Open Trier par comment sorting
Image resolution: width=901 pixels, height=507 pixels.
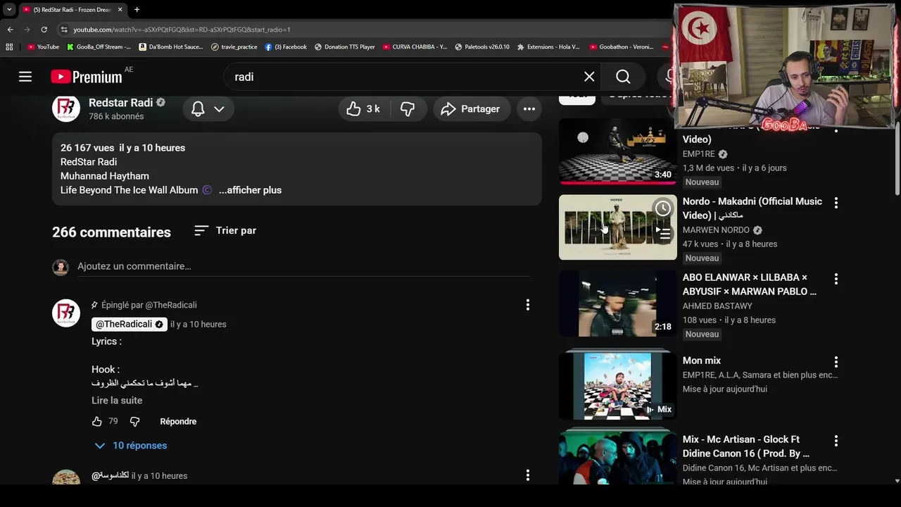point(225,230)
